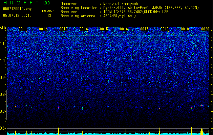This screenshot has width=213, height=135.
Task: Select the file name 0507120010.png
Action: (17, 9)
